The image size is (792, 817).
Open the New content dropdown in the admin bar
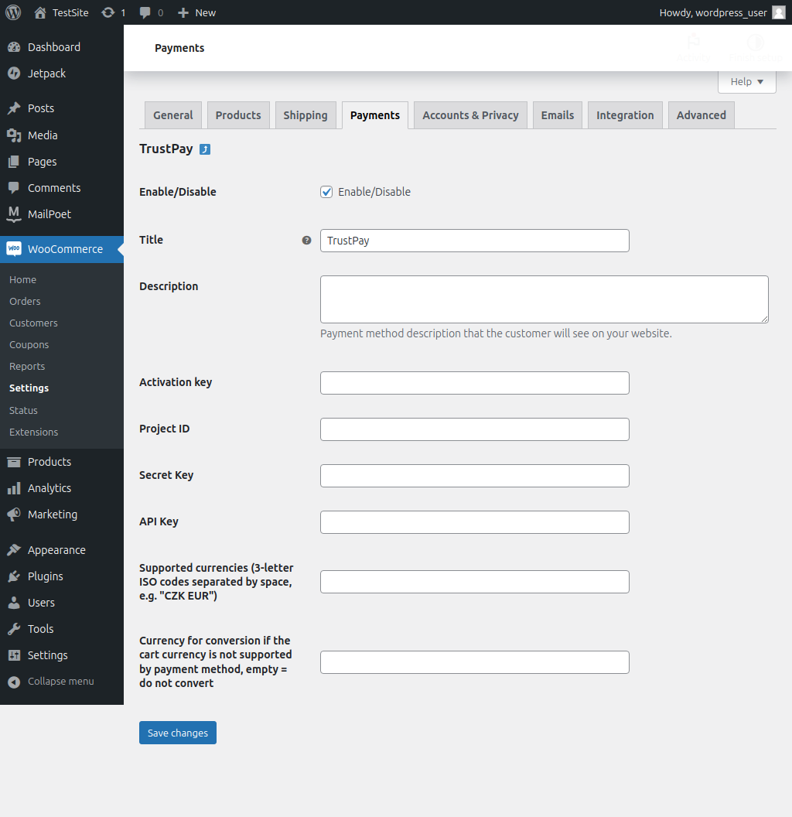[x=196, y=12]
